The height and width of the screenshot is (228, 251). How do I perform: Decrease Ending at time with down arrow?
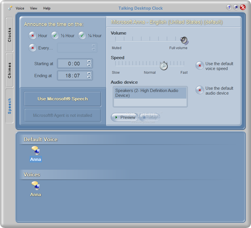coord(89,77)
